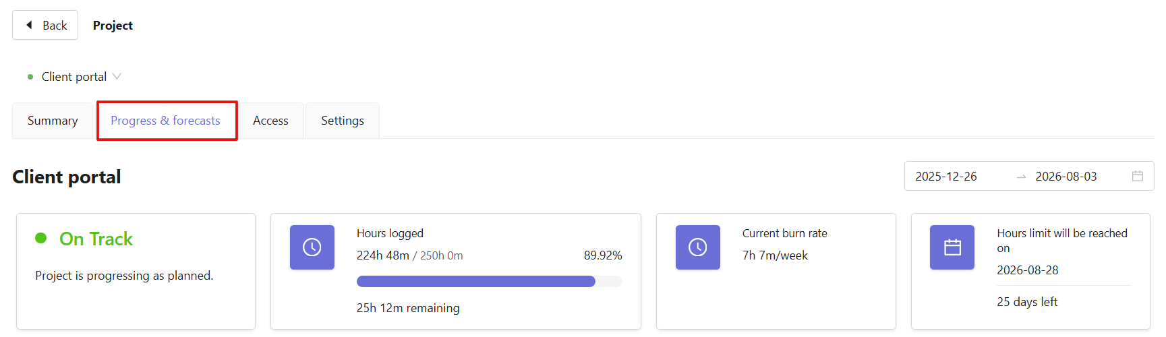The image size is (1166, 337).
Task: Edit the start date 2025-12-26 field
Action: 946,177
